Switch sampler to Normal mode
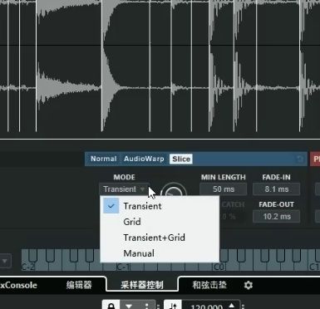The width and height of the screenshot is (320, 309). point(103,159)
